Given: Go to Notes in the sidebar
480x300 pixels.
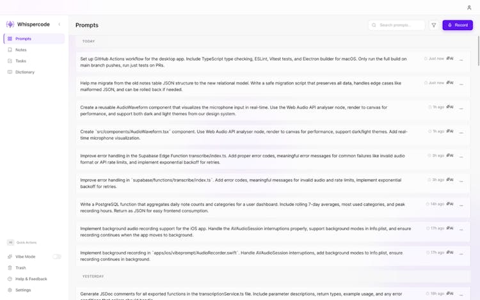Looking at the screenshot, I should (21, 49).
